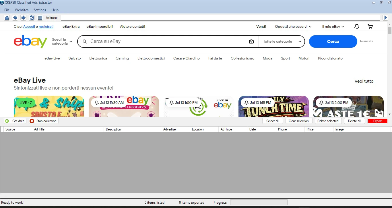The height and width of the screenshot is (208, 392).
Task: Open the LIVE · 7 event thumbnail
Action: [49, 106]
